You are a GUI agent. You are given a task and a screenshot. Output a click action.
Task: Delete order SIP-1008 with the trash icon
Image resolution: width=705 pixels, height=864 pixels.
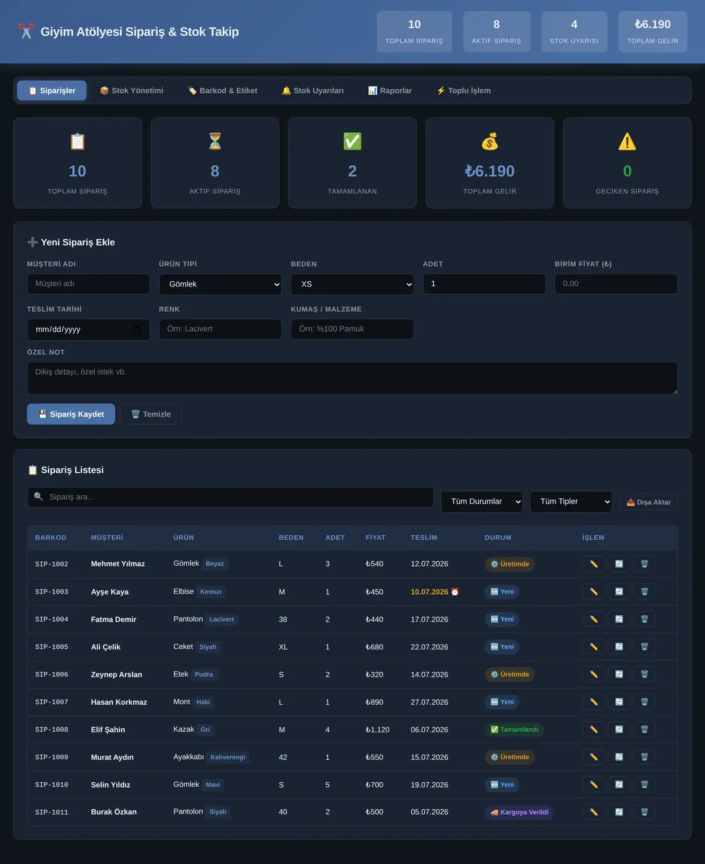point(644,729)
